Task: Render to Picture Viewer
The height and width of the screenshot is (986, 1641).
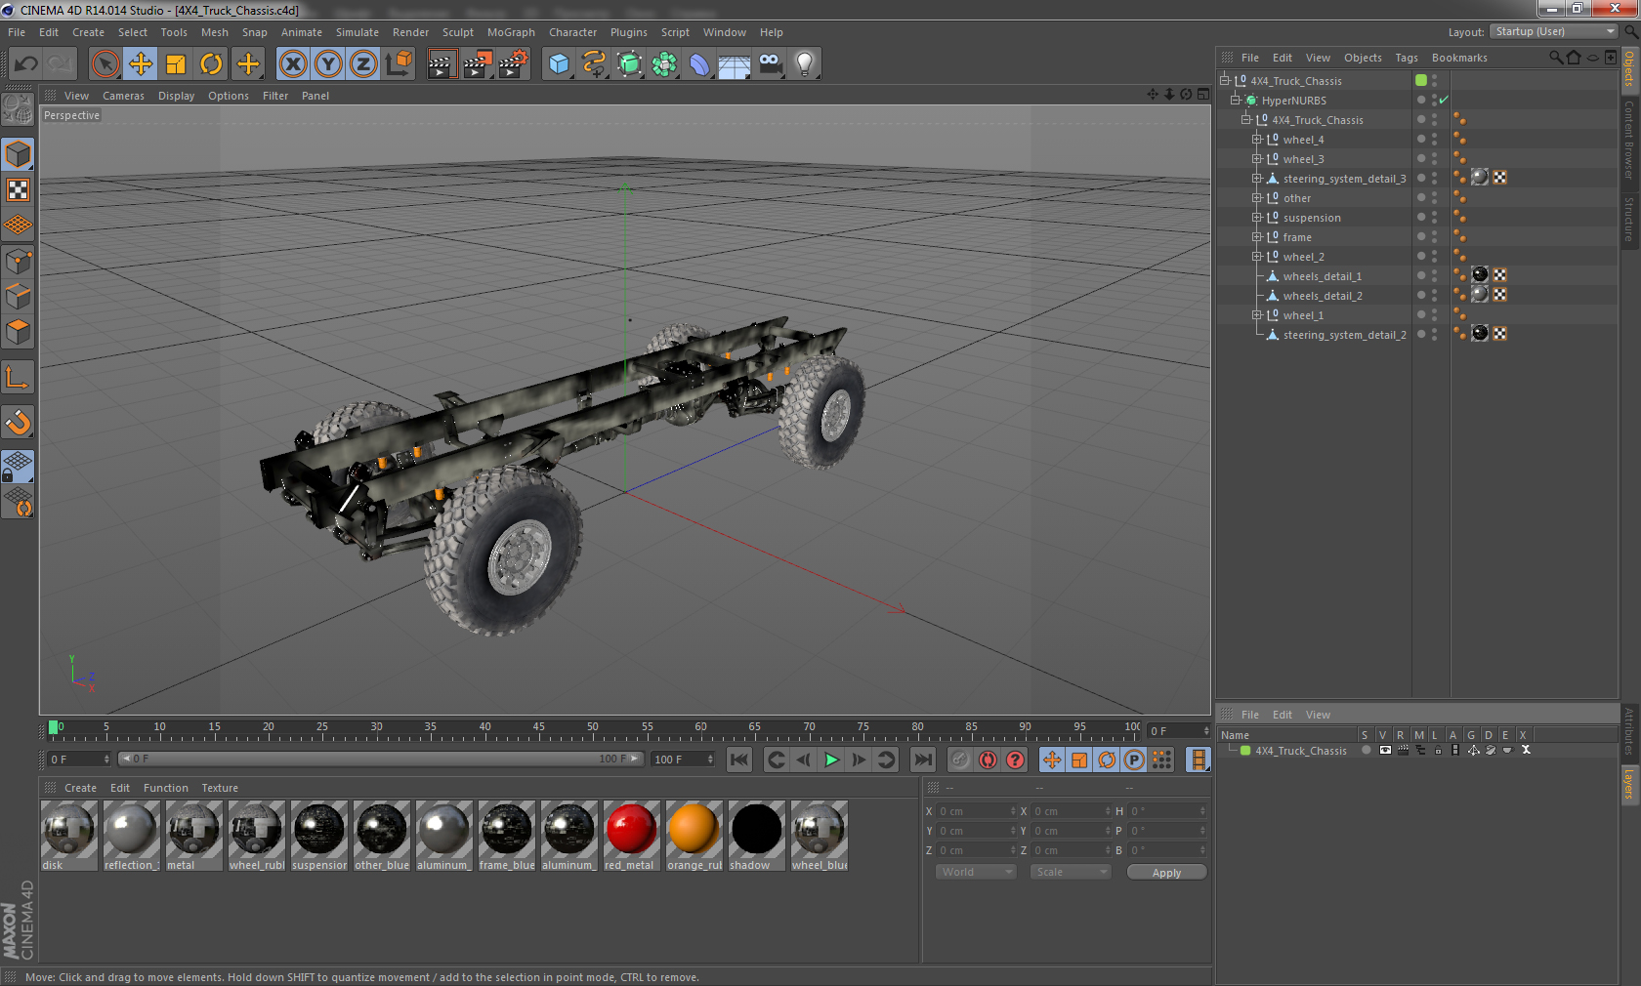Action: point(478,64)
